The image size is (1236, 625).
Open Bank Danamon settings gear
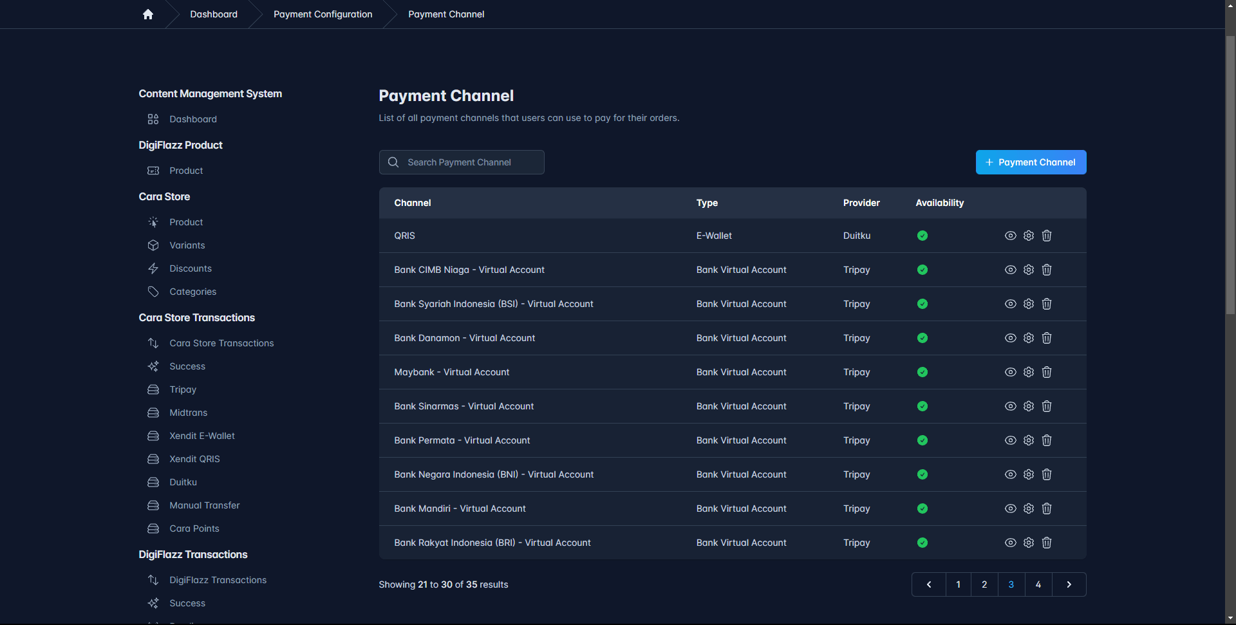coord(1029,338)
